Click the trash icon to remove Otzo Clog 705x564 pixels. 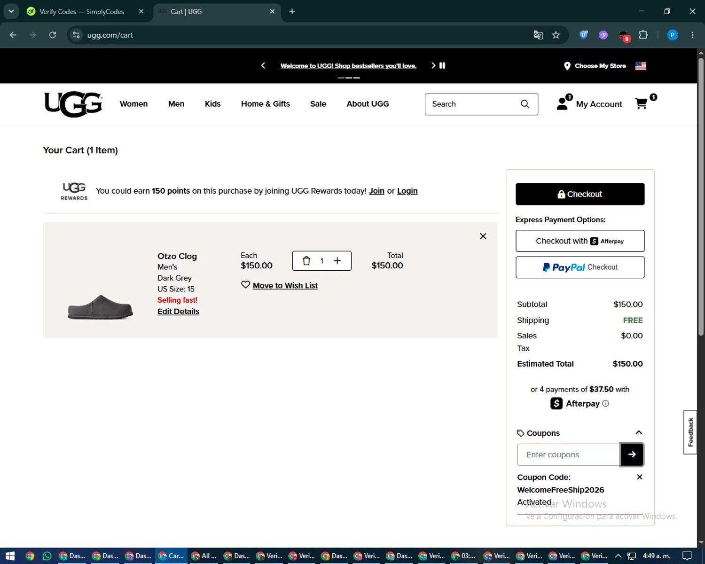coord(306,261)
